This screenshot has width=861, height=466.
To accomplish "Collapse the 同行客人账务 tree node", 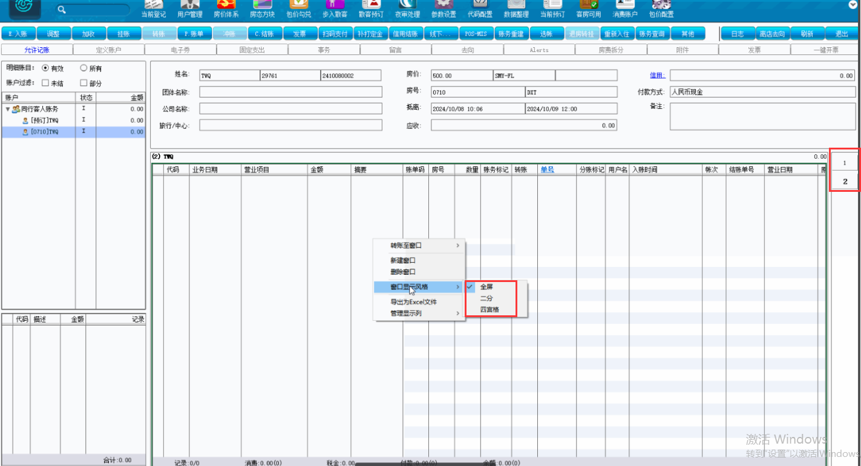I will (x=8, y=110).
